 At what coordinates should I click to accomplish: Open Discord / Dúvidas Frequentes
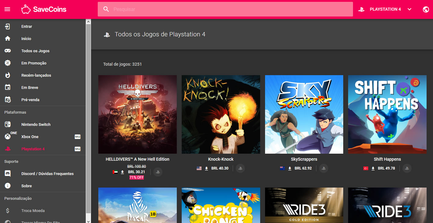43,174
